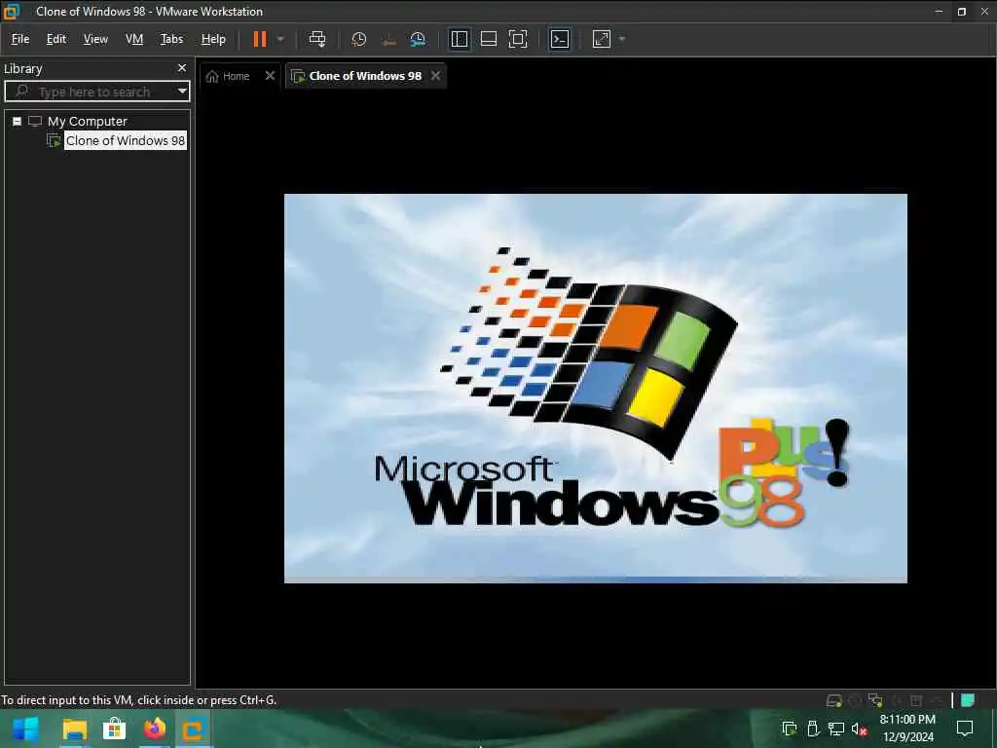The image size is (997, 748).
Task: Click the printer device status icon
Action: (x=916, y=700)
